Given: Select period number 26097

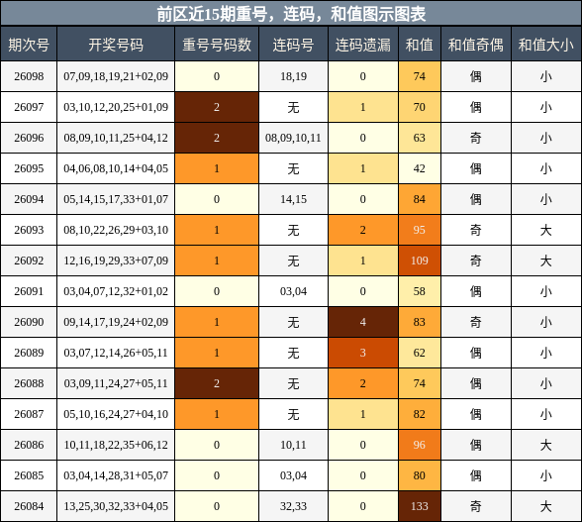Looking at the screenshot, I should click(29, 107).
